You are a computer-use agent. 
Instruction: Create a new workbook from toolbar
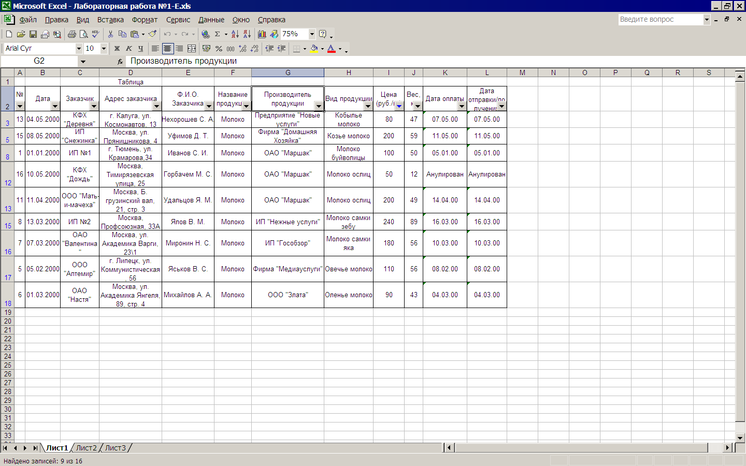click(9, 34)
